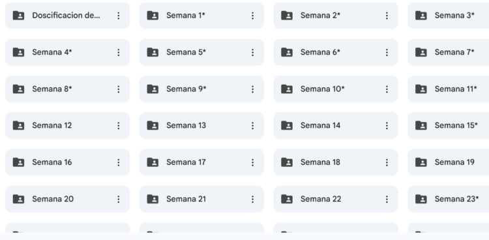The height and width of the screenshot is (240, 489).
Task: Select the Semana 19 folder
Action: pos(449,162)
